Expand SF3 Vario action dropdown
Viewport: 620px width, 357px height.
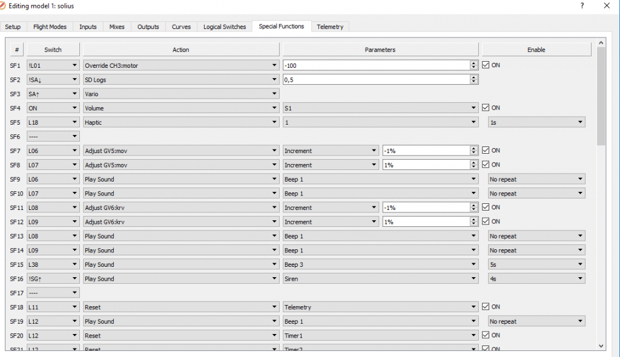(180, 94)
